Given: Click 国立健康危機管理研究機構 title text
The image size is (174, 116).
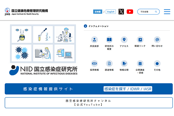Looking at the screenshot, I should pyautogui.click(x=30, y=11).
